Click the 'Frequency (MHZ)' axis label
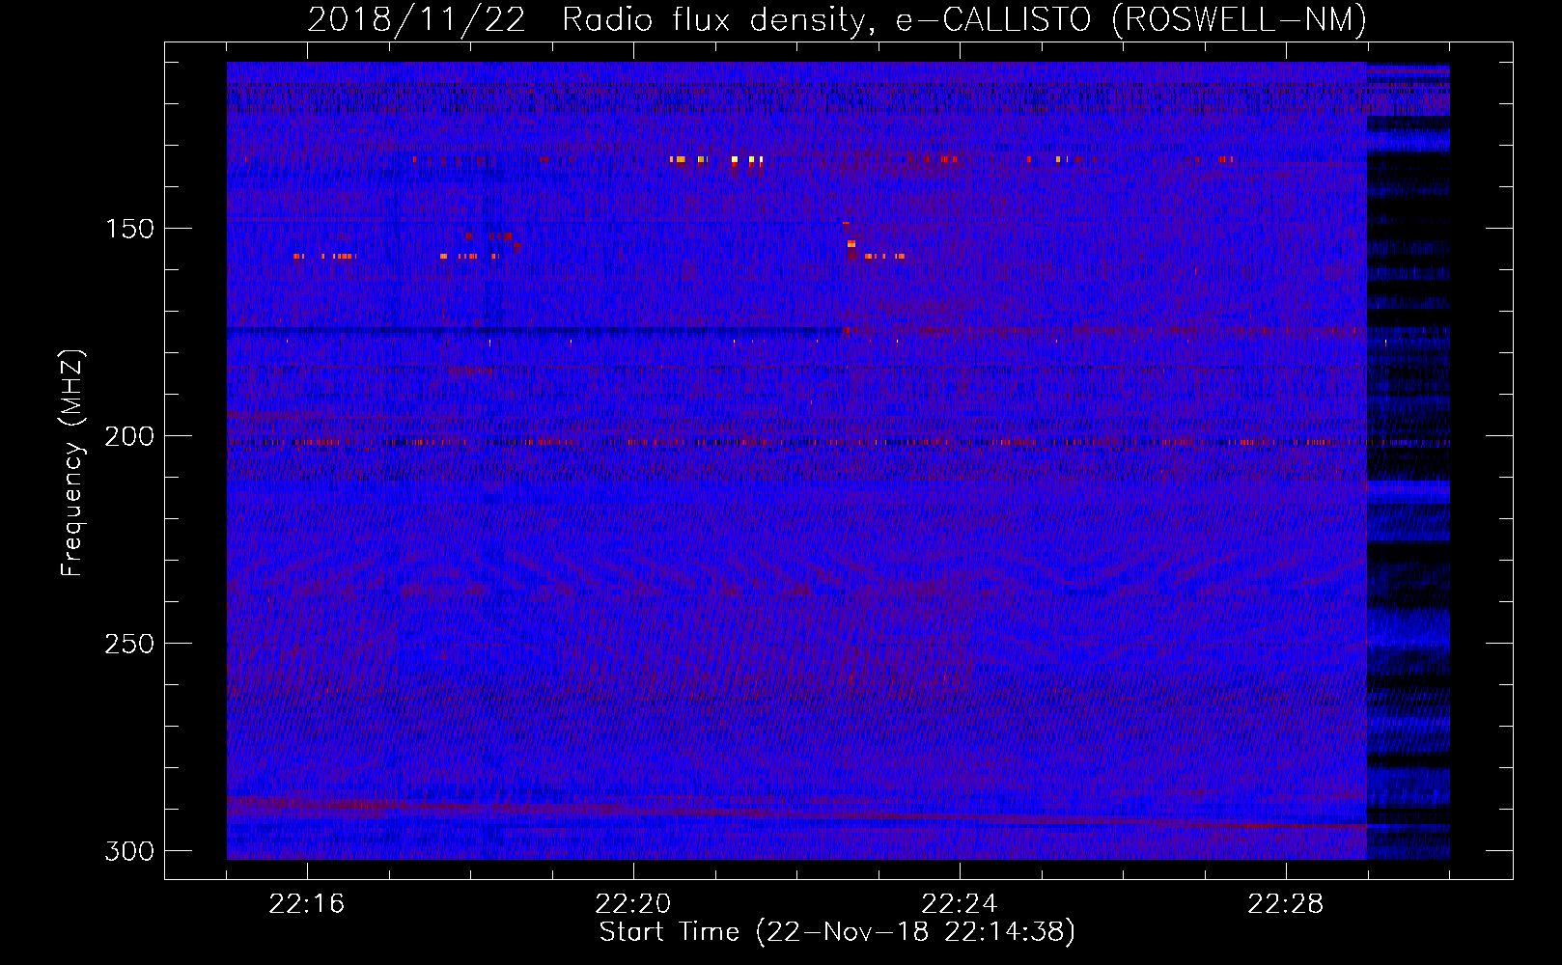The image size is (1562, 965). point(72,462)
